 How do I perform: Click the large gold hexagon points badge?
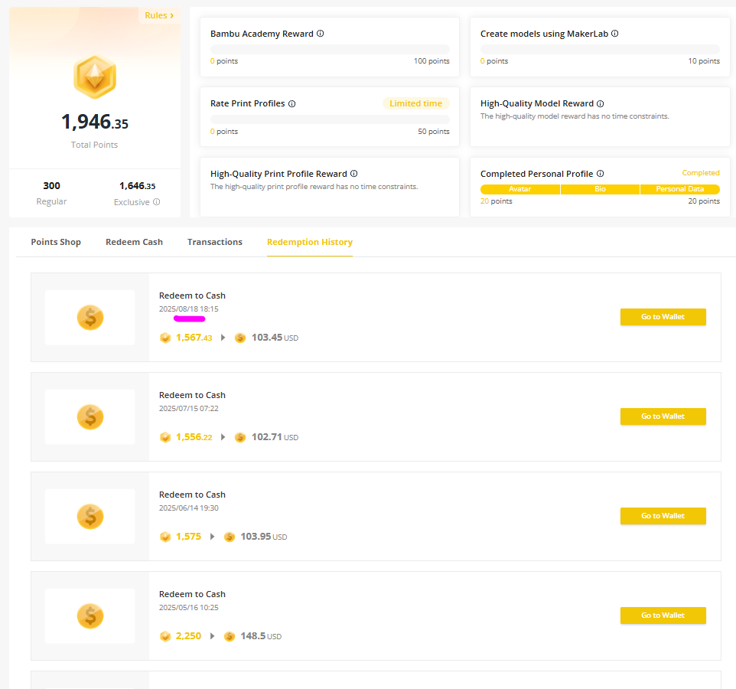click(94, 77)
